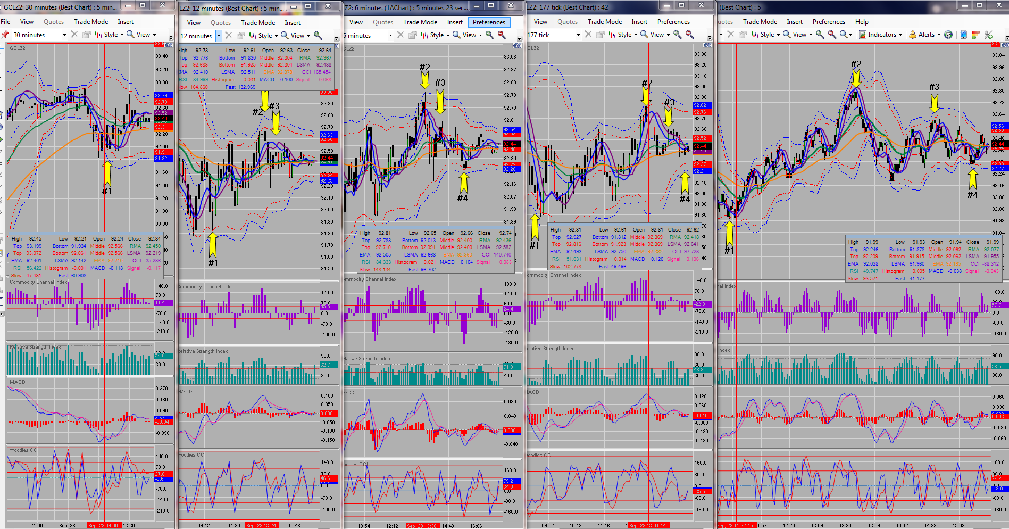Open the Alerts bell toolbar button
The width and height of the screenshot is (1009, 529).
924,35
